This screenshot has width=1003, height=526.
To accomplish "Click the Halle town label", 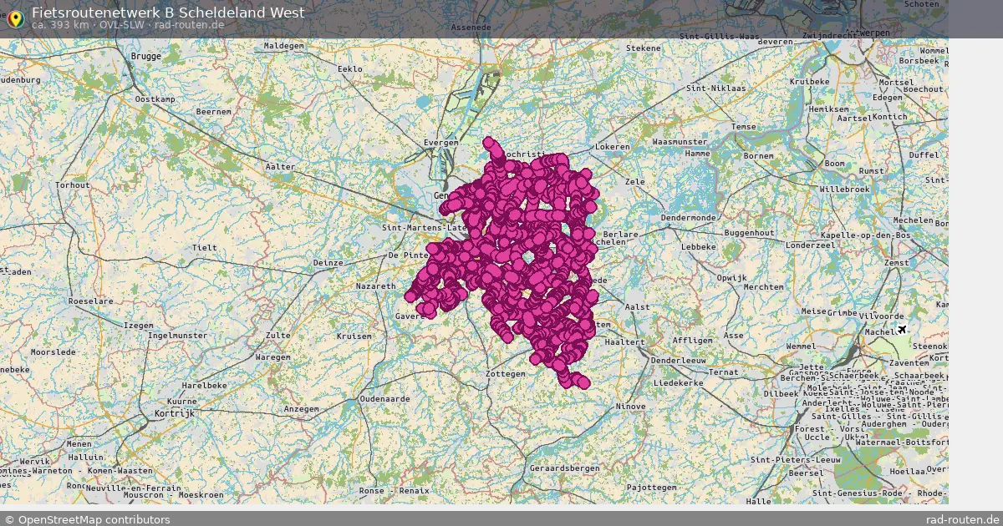I will pos(759,501).
